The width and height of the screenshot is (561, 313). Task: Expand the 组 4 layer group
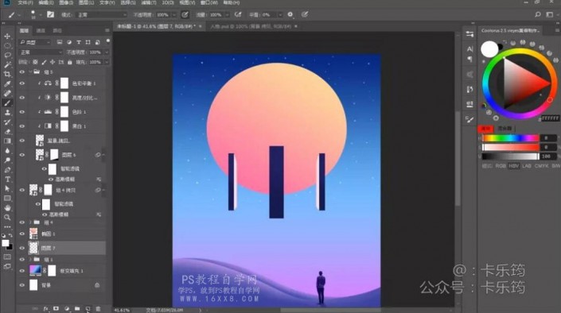(x=30, y=222)
